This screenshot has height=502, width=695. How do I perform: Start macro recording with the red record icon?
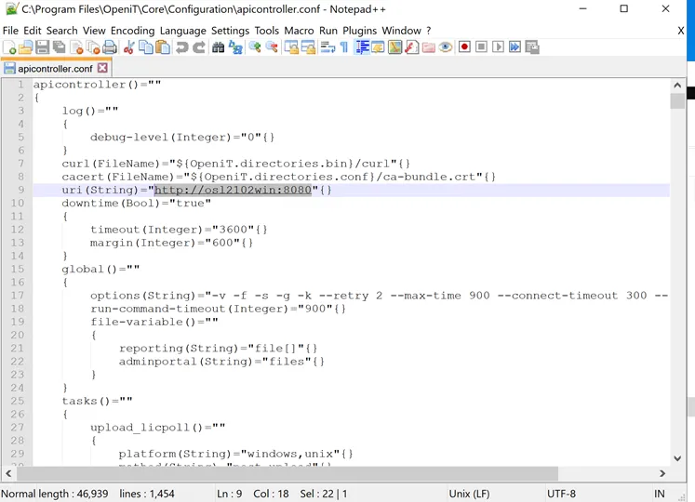[x=464, y=47]
